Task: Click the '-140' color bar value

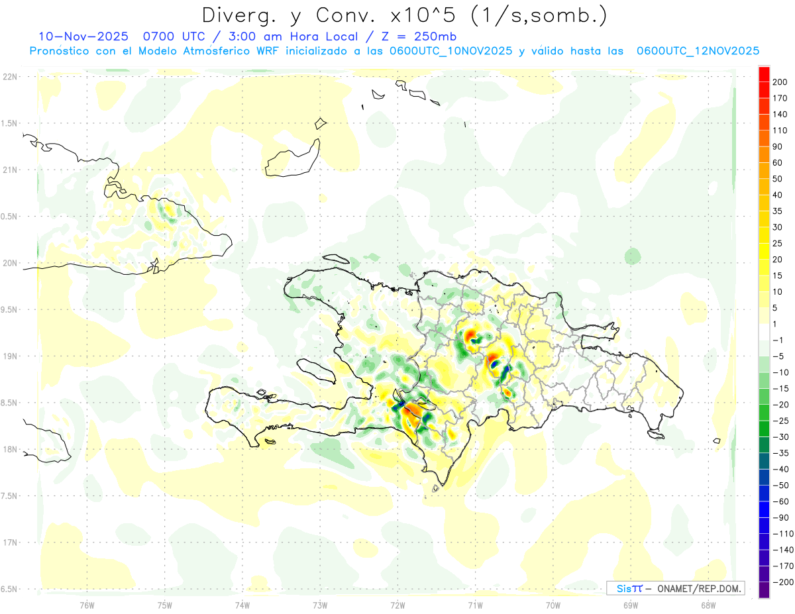Action: (x=783, y=550)
